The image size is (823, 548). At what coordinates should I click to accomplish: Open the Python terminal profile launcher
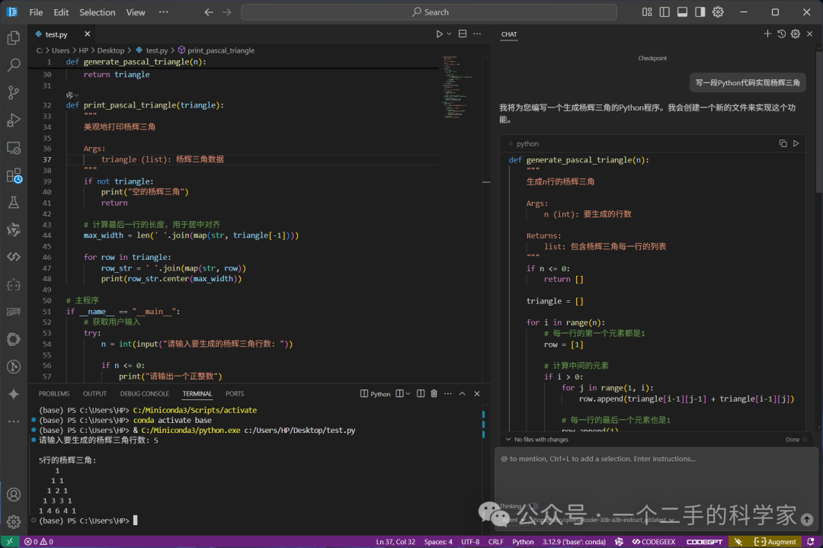click(x=375, y=394)
